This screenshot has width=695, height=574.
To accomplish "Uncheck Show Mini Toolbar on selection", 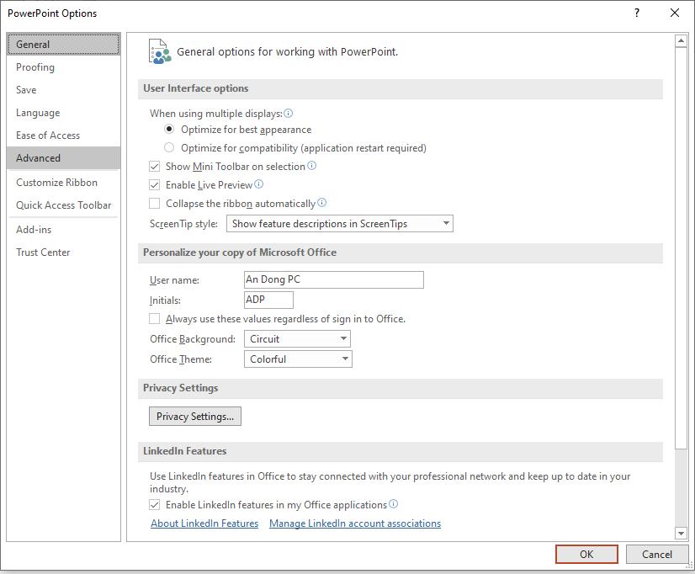I will click(155, 167).
